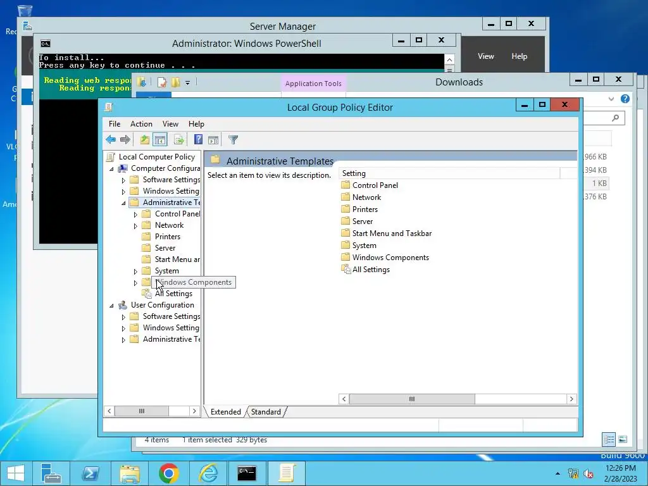Screen dimensions: 648x486
Task: Collapse Administrative Templates under Computer Configuration
Action: 123,203
